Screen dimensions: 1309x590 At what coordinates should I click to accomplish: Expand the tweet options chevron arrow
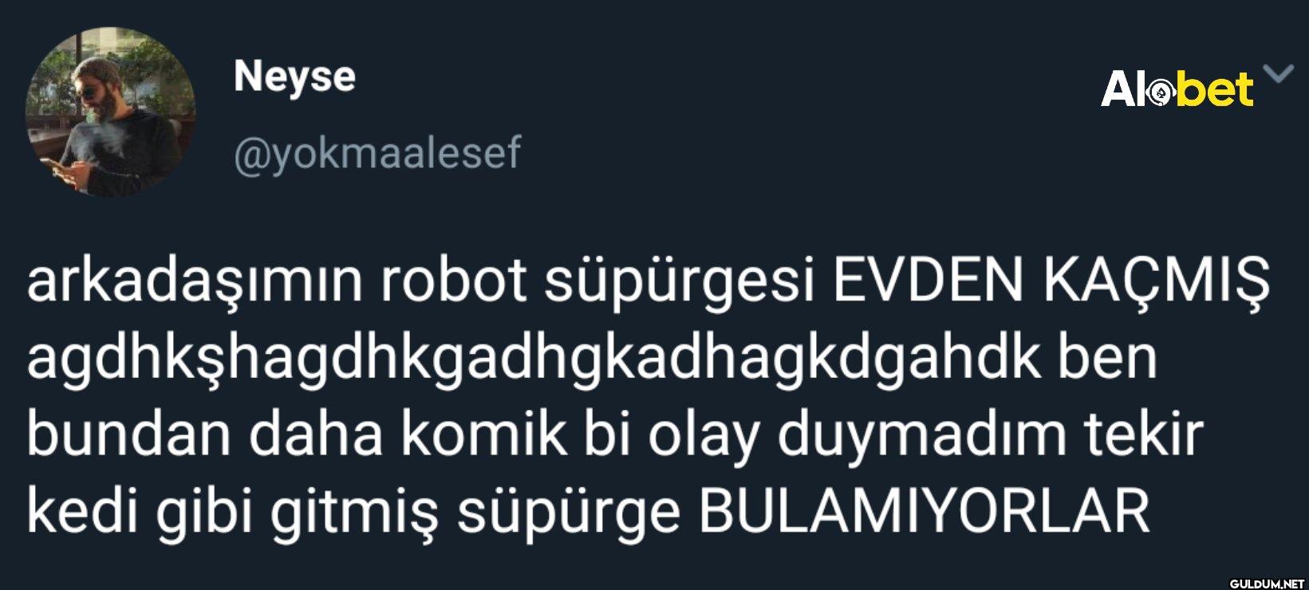[x=1279, y=74]
